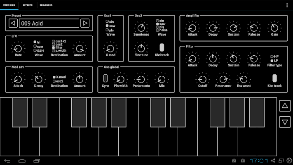The height and width of the screenshot is (165, 293).
Task: Set LFO destination to osc1+2
Action: coord(59,41)
